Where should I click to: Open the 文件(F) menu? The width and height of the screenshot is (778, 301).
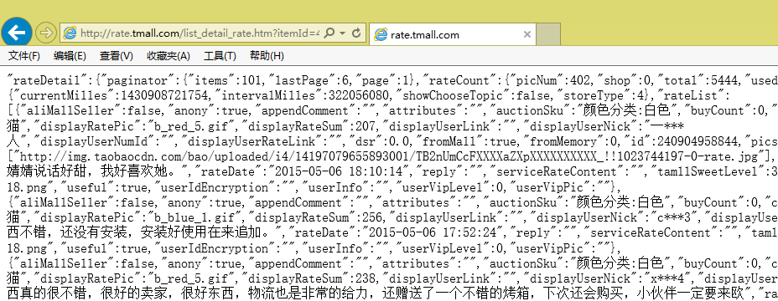[x=24, y=56]
